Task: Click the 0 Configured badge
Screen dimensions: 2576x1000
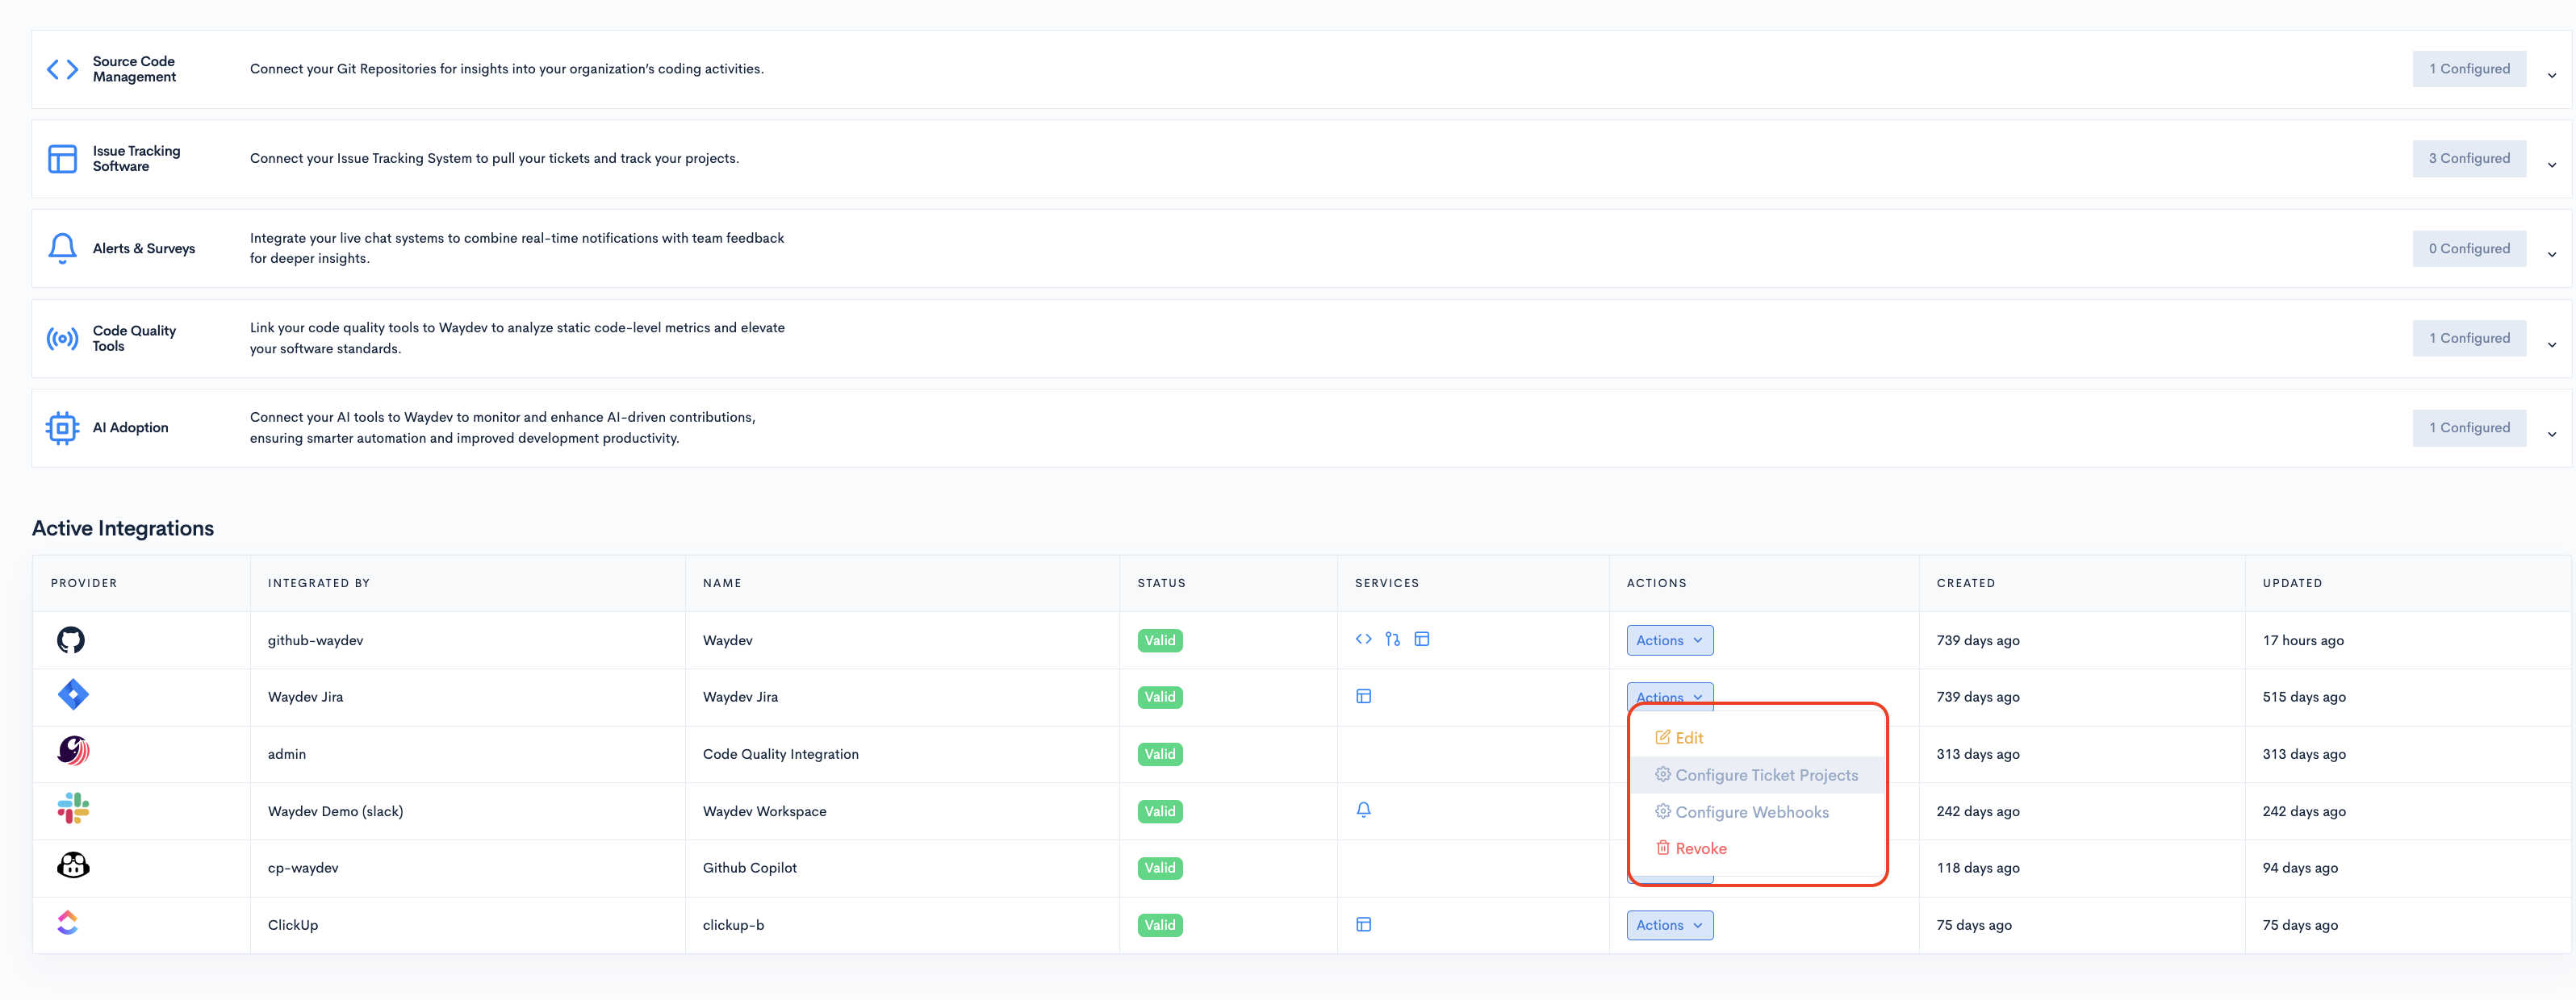Action: 2468,248
